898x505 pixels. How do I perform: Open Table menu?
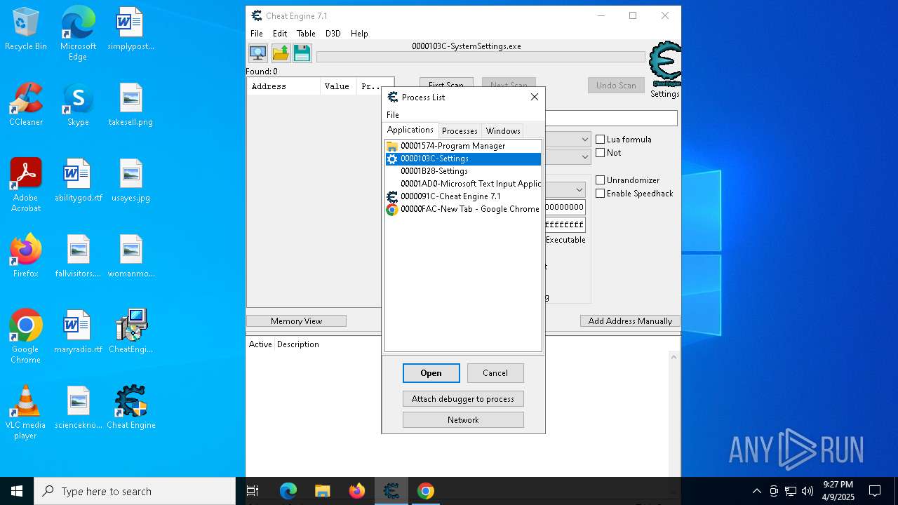coord(306,34)
